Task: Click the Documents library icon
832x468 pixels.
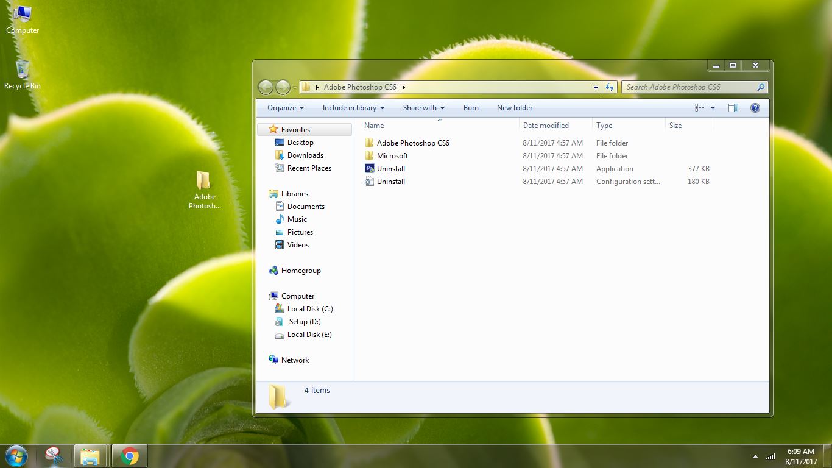Action: pos(280,207)
